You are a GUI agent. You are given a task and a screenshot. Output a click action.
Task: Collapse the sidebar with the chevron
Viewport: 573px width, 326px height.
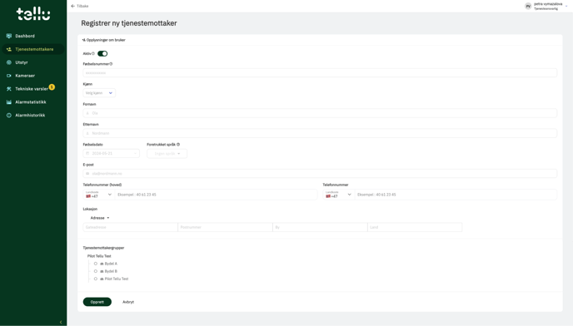click(x=61, y=322)
